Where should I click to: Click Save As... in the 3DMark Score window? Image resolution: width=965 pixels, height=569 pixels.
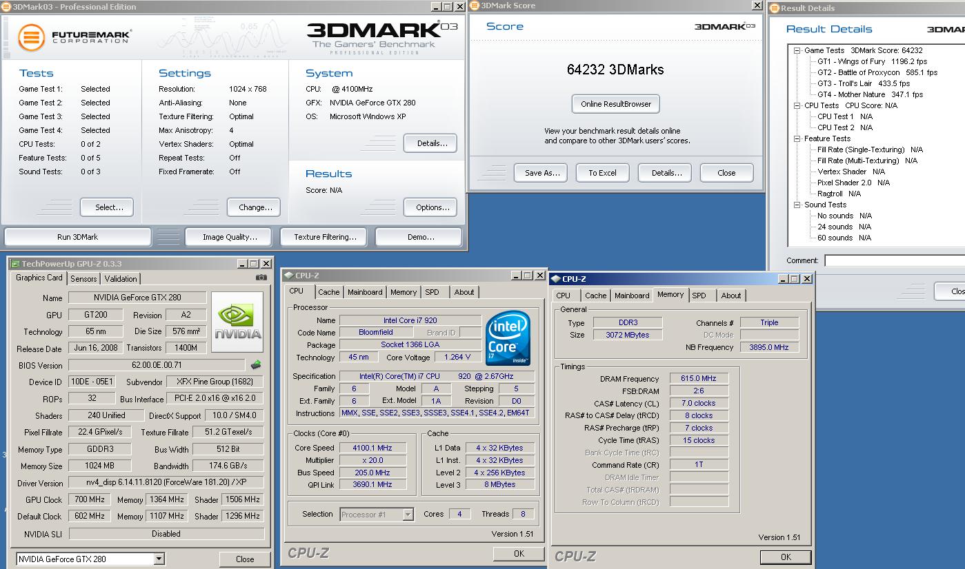[x=542, y=173]
